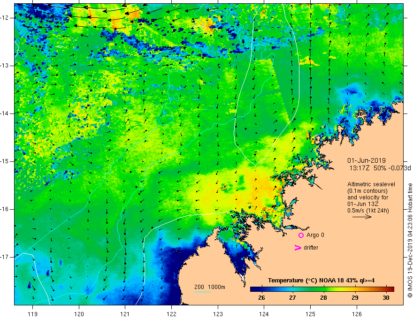Click the longitude axis label 120
413x319 pixels.
coord(79,314)
